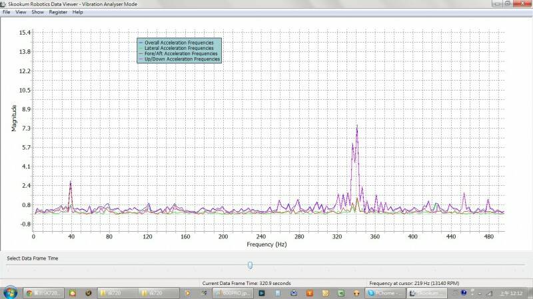Viewport: 533px width, 299px height.
Task: Click the Frequency at cursor status readout
Action: [414, 283]
